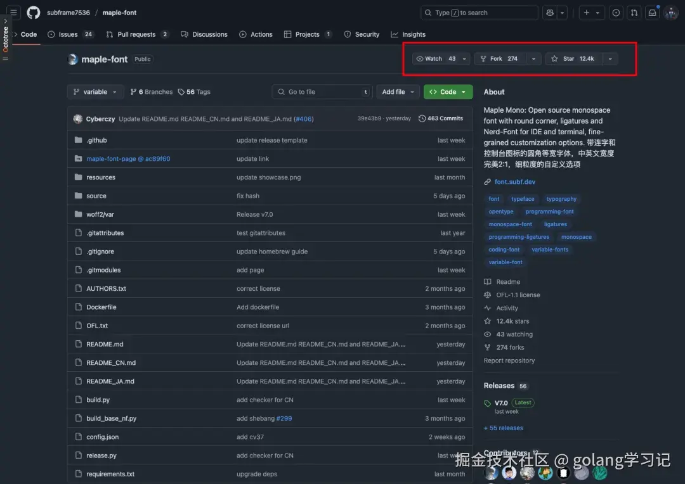This screenshot has height=484, width=685.
Task: Open the green Code dropdown button
Action: point(448,92)
